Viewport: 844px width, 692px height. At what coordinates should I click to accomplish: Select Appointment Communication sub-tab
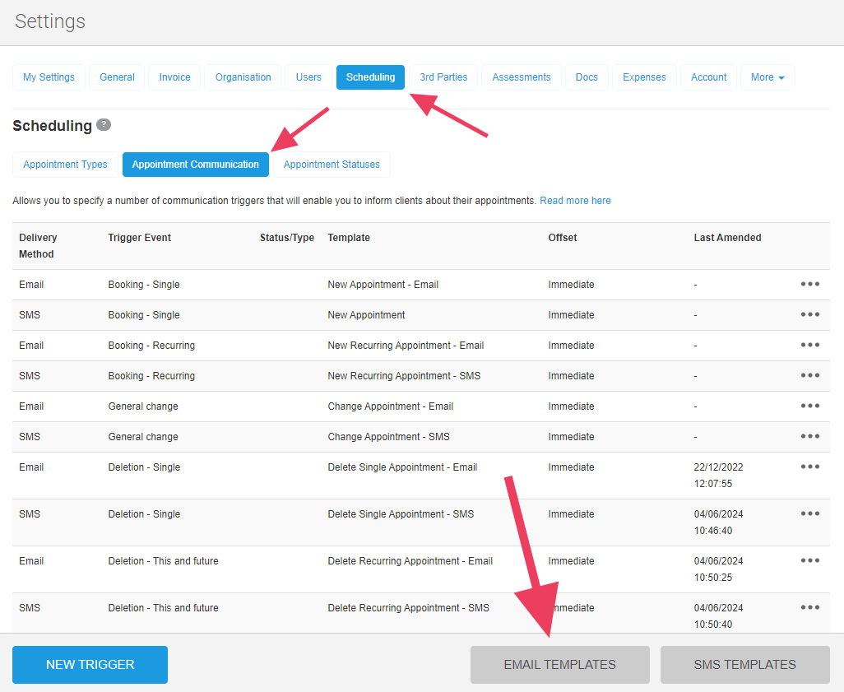(x=196, y=165)
